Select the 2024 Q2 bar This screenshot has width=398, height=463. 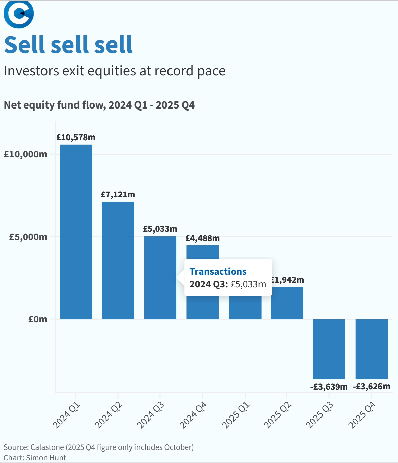click(x=118, y=260)
